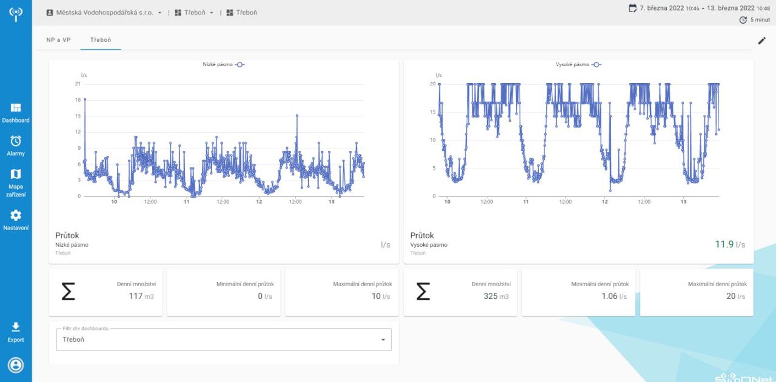Click the calendar icon beside date range
This screenshot has width=776, height=382.
point(633,8)
